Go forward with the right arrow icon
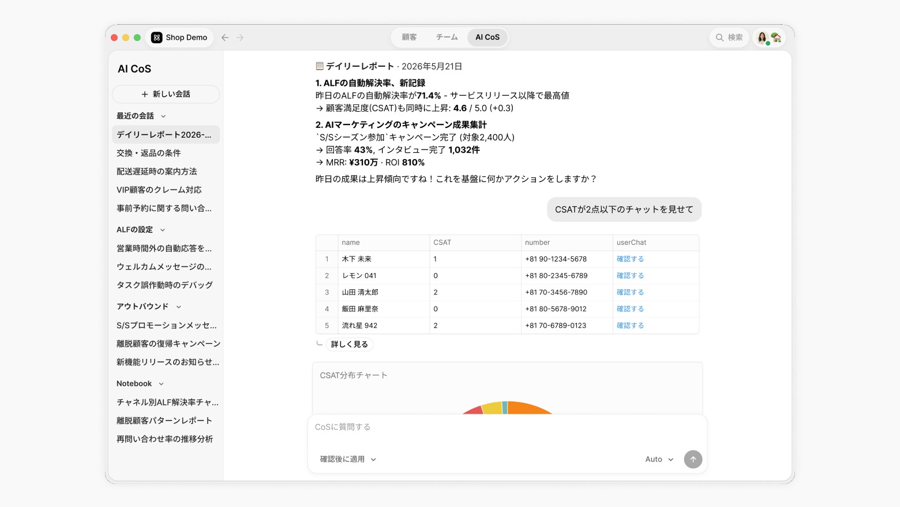The height and width of the screenshot is (507, 900). [240, 37]
